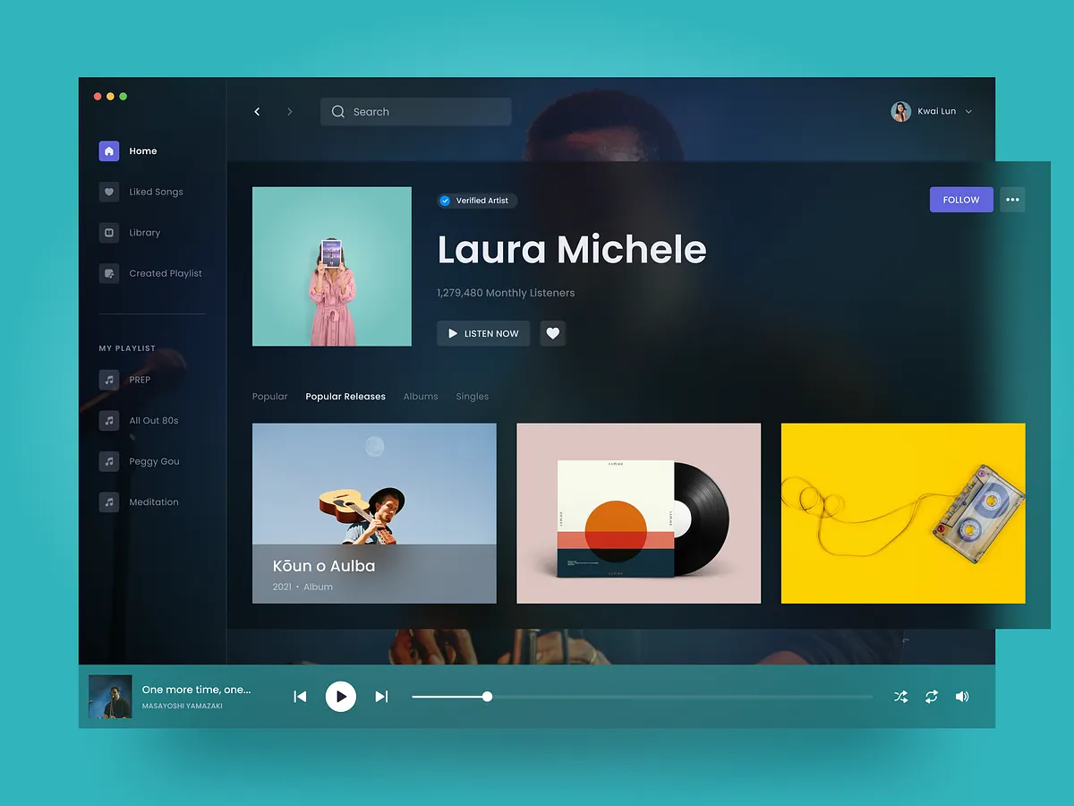Open the yellow cassette tape album cover
This screenshot has width=1074, height=806.
tap(903, 513)
